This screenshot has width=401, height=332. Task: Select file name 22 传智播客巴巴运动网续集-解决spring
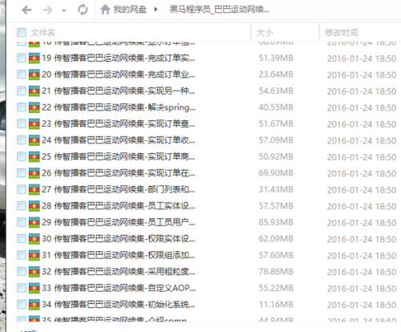pos(119,107)
